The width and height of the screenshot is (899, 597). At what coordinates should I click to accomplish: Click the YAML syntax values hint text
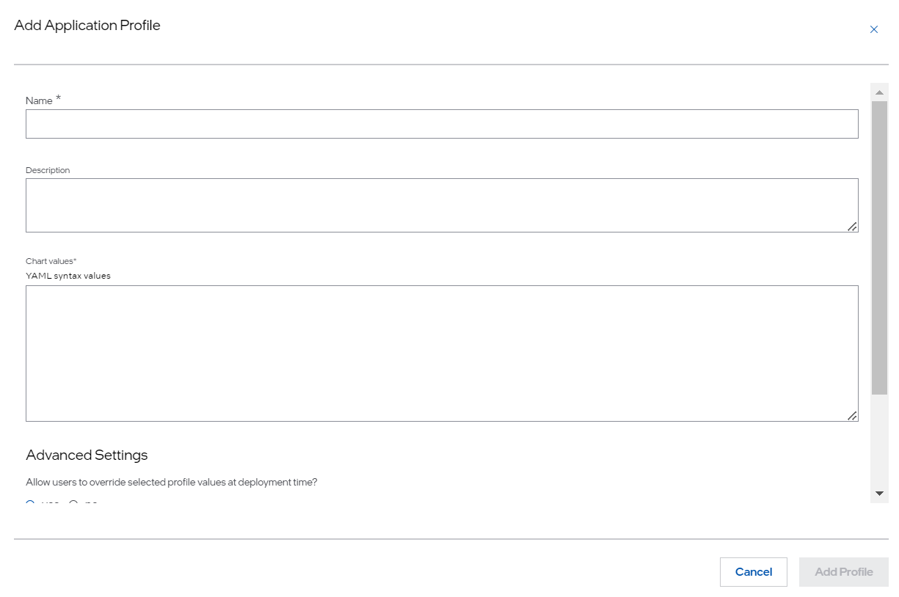(x=68, y=276)
